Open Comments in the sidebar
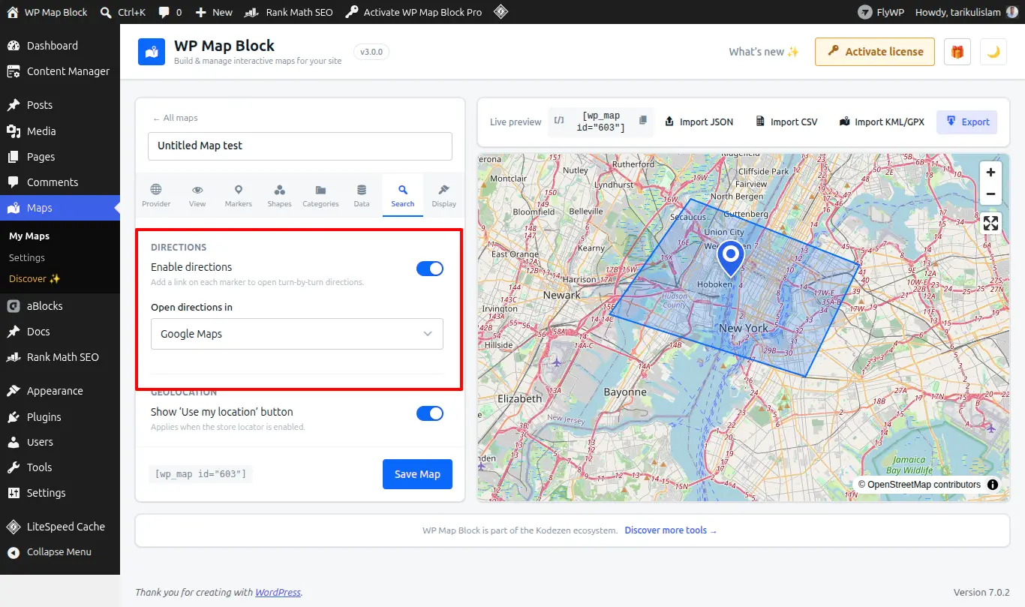This screenshot has width=1025, height=607. pos(60,182)
